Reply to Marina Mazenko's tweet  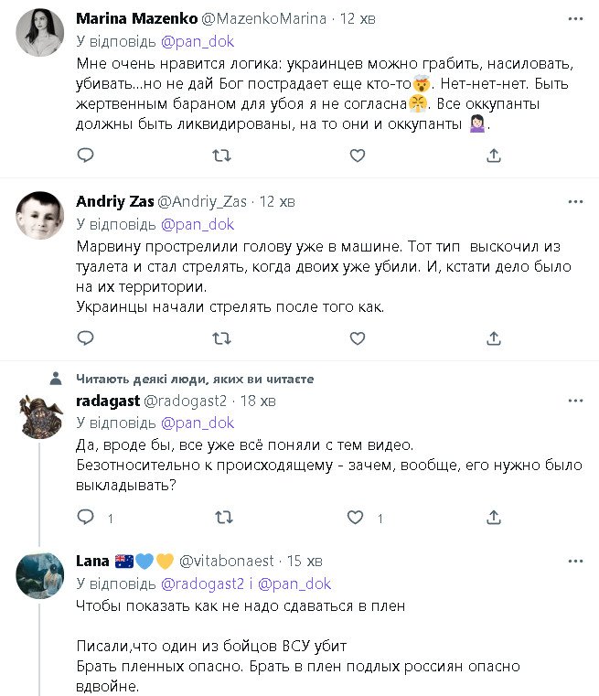(85, 156)
